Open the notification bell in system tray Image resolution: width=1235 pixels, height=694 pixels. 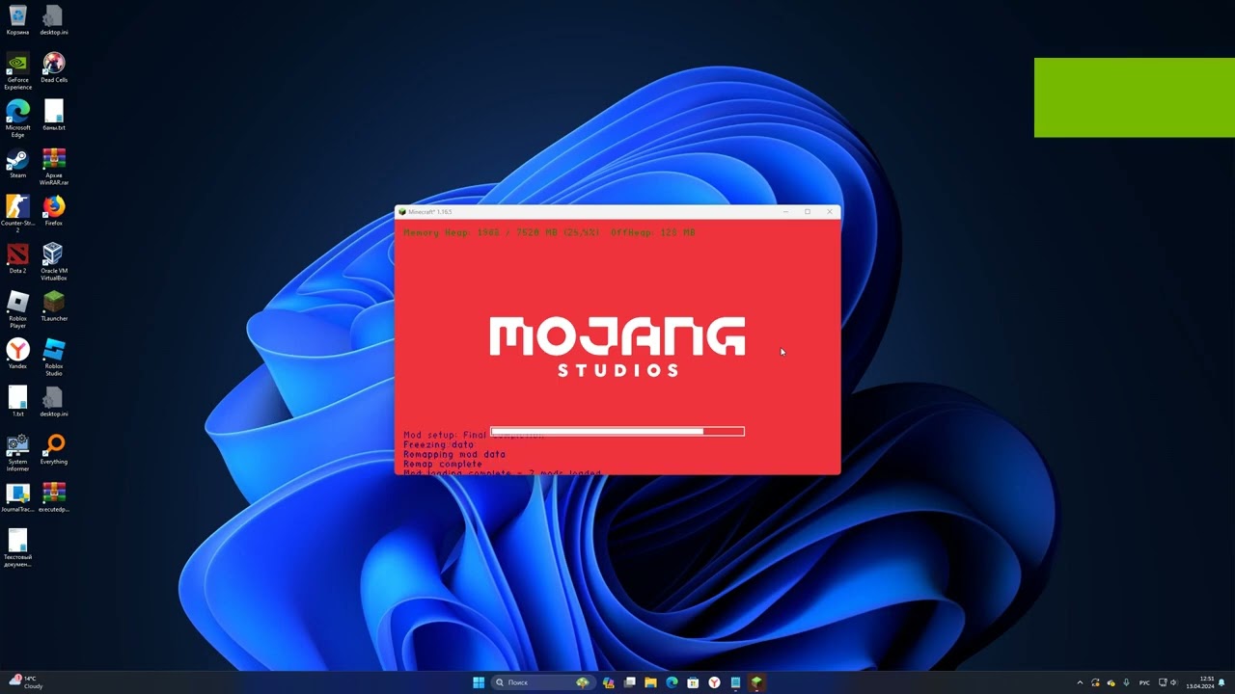(1221, 682)
